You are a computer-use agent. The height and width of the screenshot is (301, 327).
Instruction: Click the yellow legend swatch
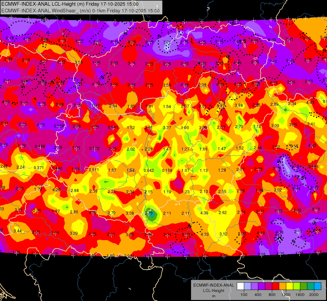pos(290,286)
